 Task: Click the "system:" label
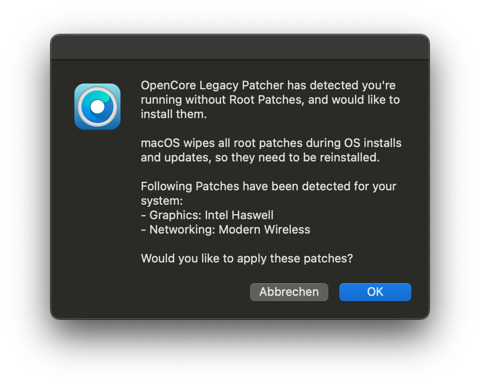tap(162, 201)
